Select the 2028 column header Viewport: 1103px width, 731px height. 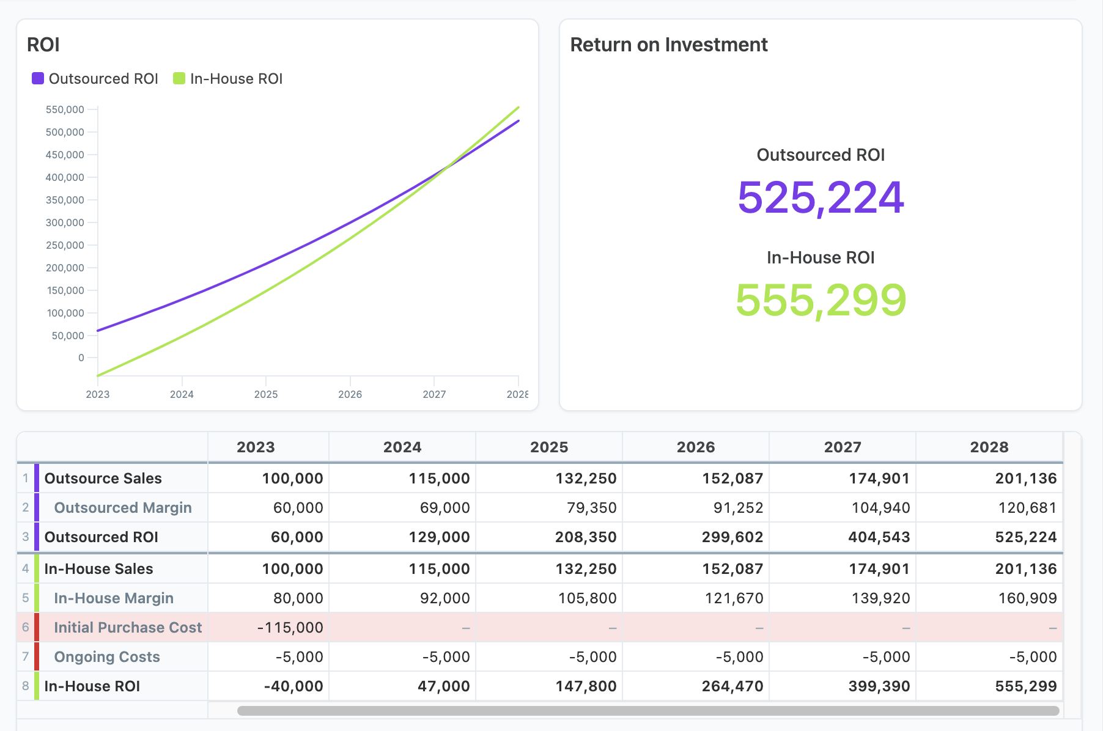[989, 447]
